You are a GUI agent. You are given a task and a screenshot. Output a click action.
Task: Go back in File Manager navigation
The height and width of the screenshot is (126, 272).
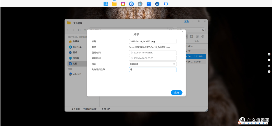(68, 30)
